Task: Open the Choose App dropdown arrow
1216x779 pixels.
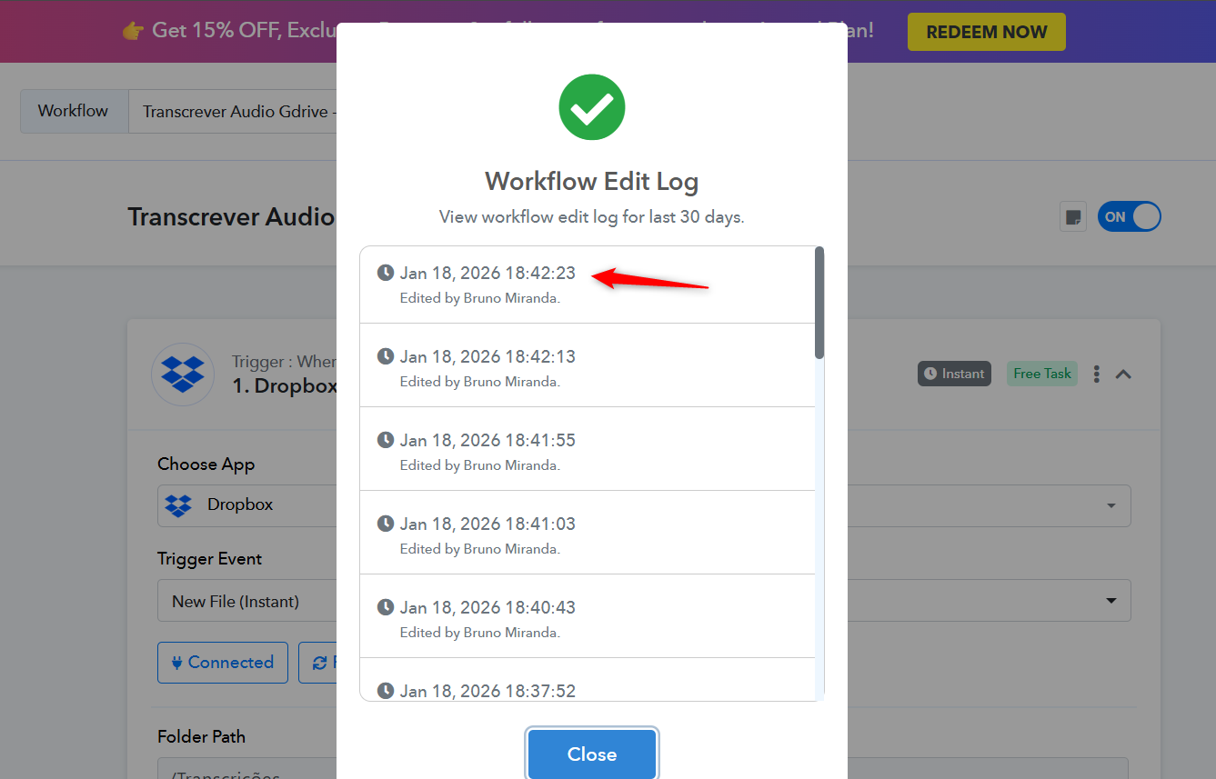Action: (x=1110, y=506)
